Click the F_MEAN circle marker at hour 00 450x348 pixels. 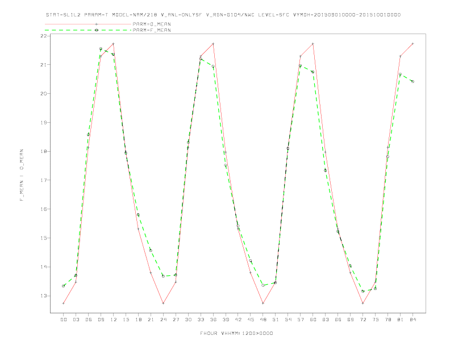tap(64, 286)
